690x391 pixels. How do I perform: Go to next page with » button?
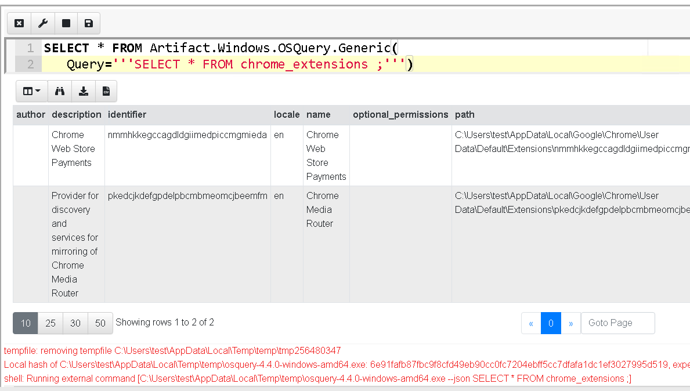570,323
